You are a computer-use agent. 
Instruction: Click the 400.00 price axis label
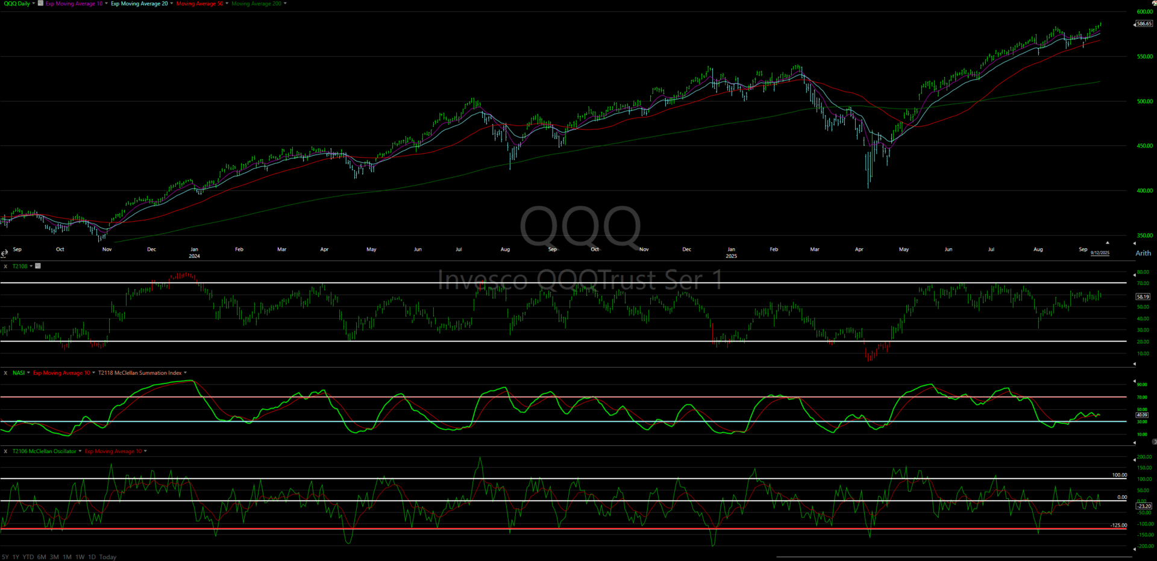(1144, 190)
